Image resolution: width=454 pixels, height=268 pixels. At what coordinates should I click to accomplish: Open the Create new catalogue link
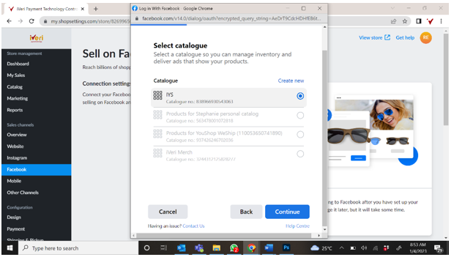coord(291,81)
